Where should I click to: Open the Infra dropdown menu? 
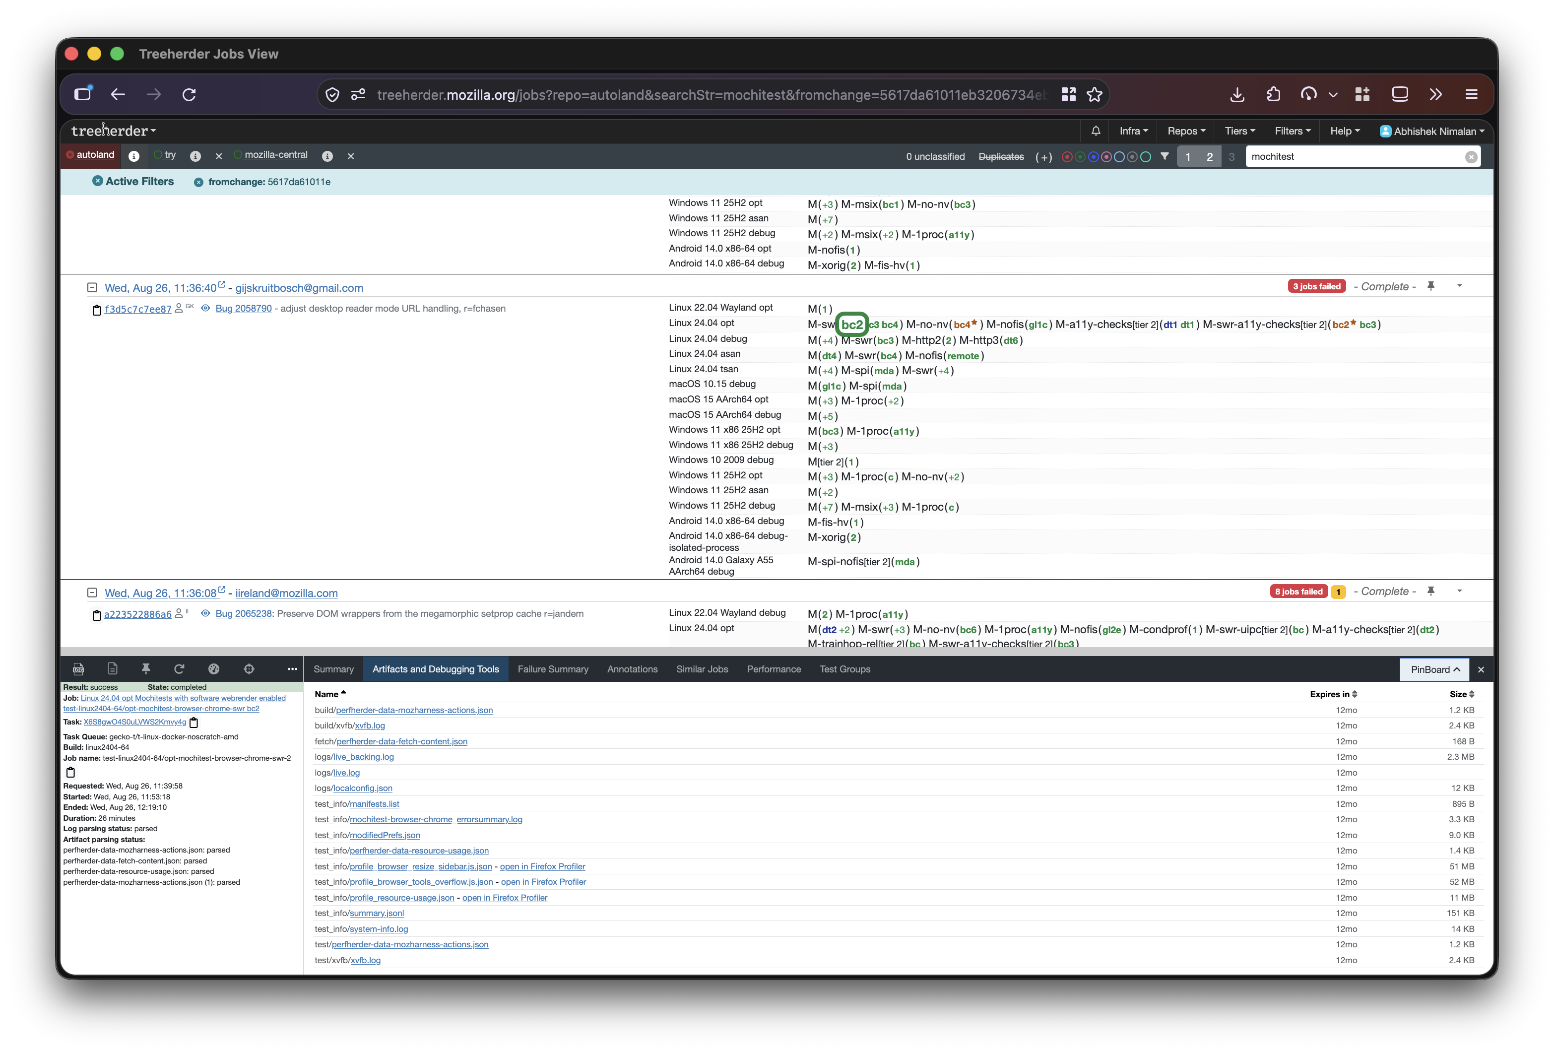(x=1133, y=131)
